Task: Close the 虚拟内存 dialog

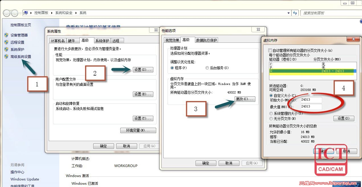Action: point(353,39)
